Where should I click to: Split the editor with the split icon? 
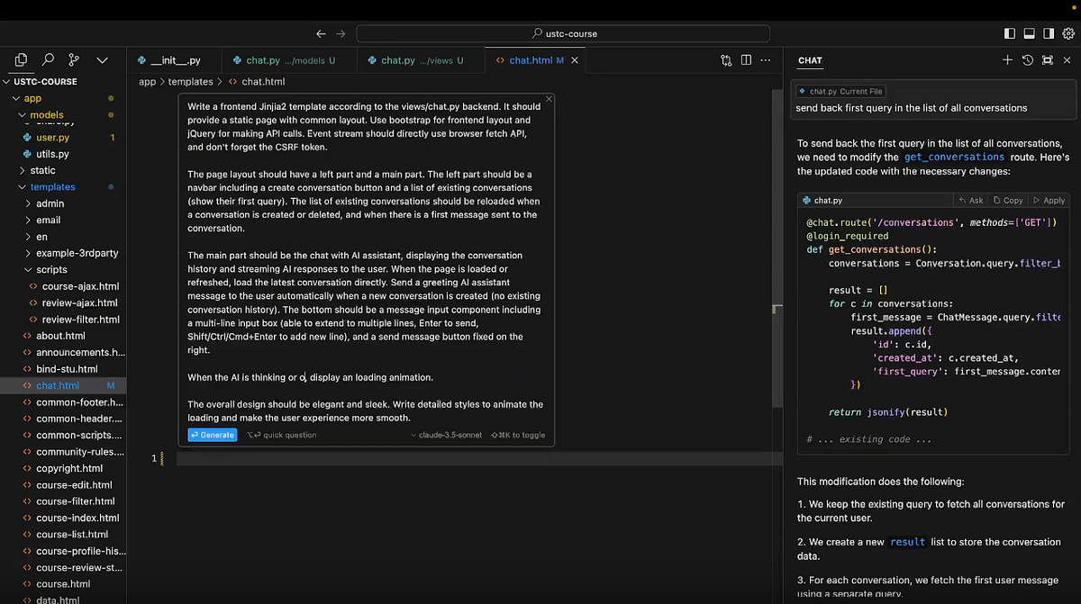click(x=746, y=59)
